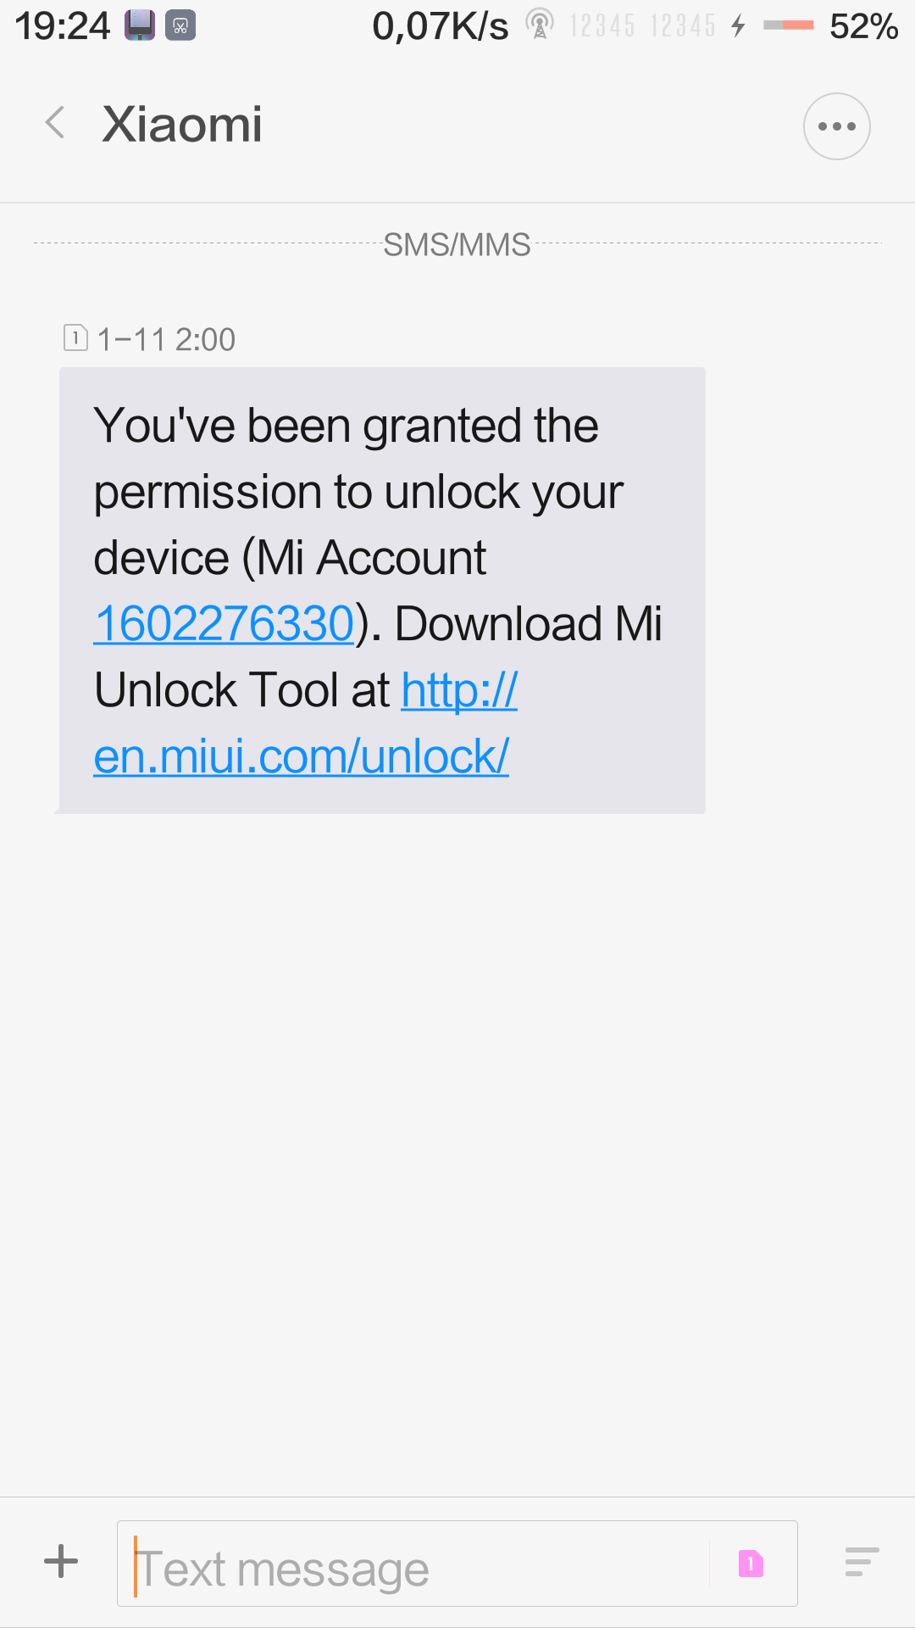
Task: Open the quick phrases lines icon
Action: pyautogui.click(x=862, y=1562)
